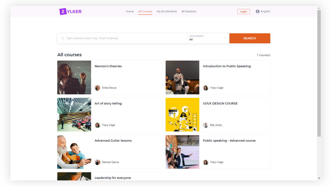Click Tracy Cage's avatar on Art of story telling
The image size is (332, 186).
[x=97, y=125]
